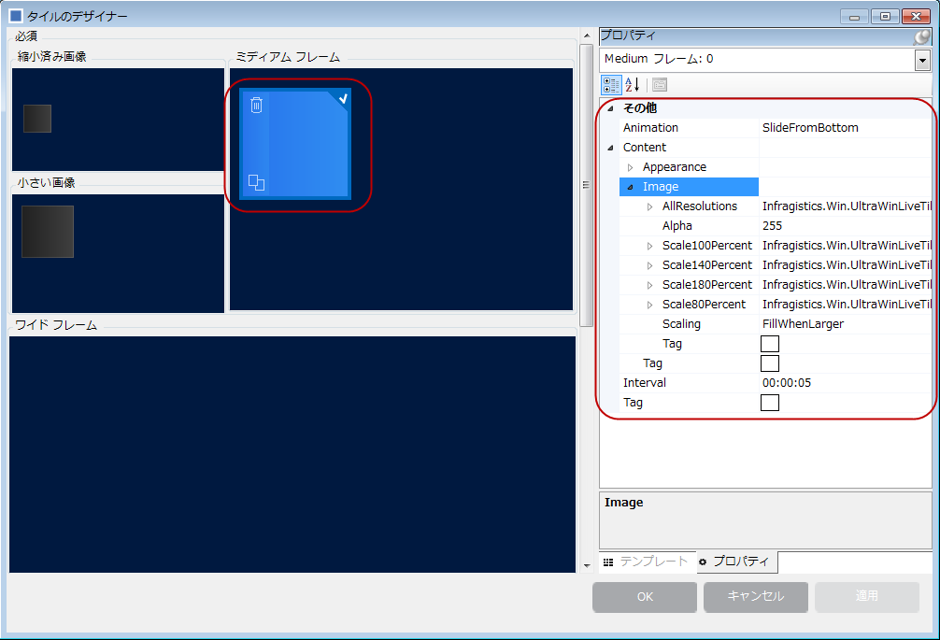Switch properties to categorized view
The height and width of the screenshot is (640, 940).
(x=612, y=85)
